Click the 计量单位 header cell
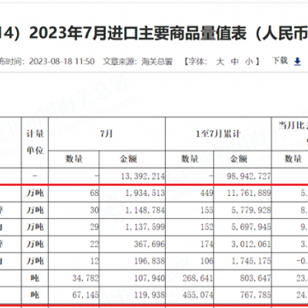Viewport: 308px width, 308px height. tap(35, 142)
